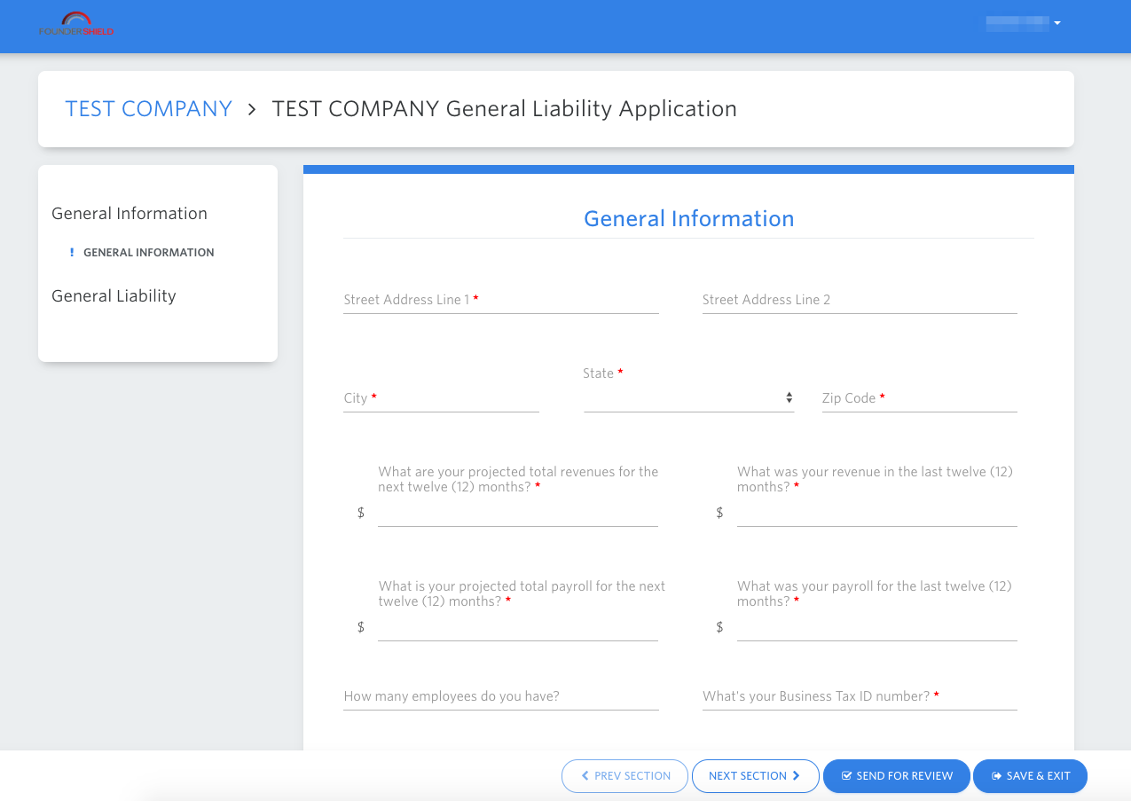Expand the State dropdown
1131x801 pixels.
[688, 399]
